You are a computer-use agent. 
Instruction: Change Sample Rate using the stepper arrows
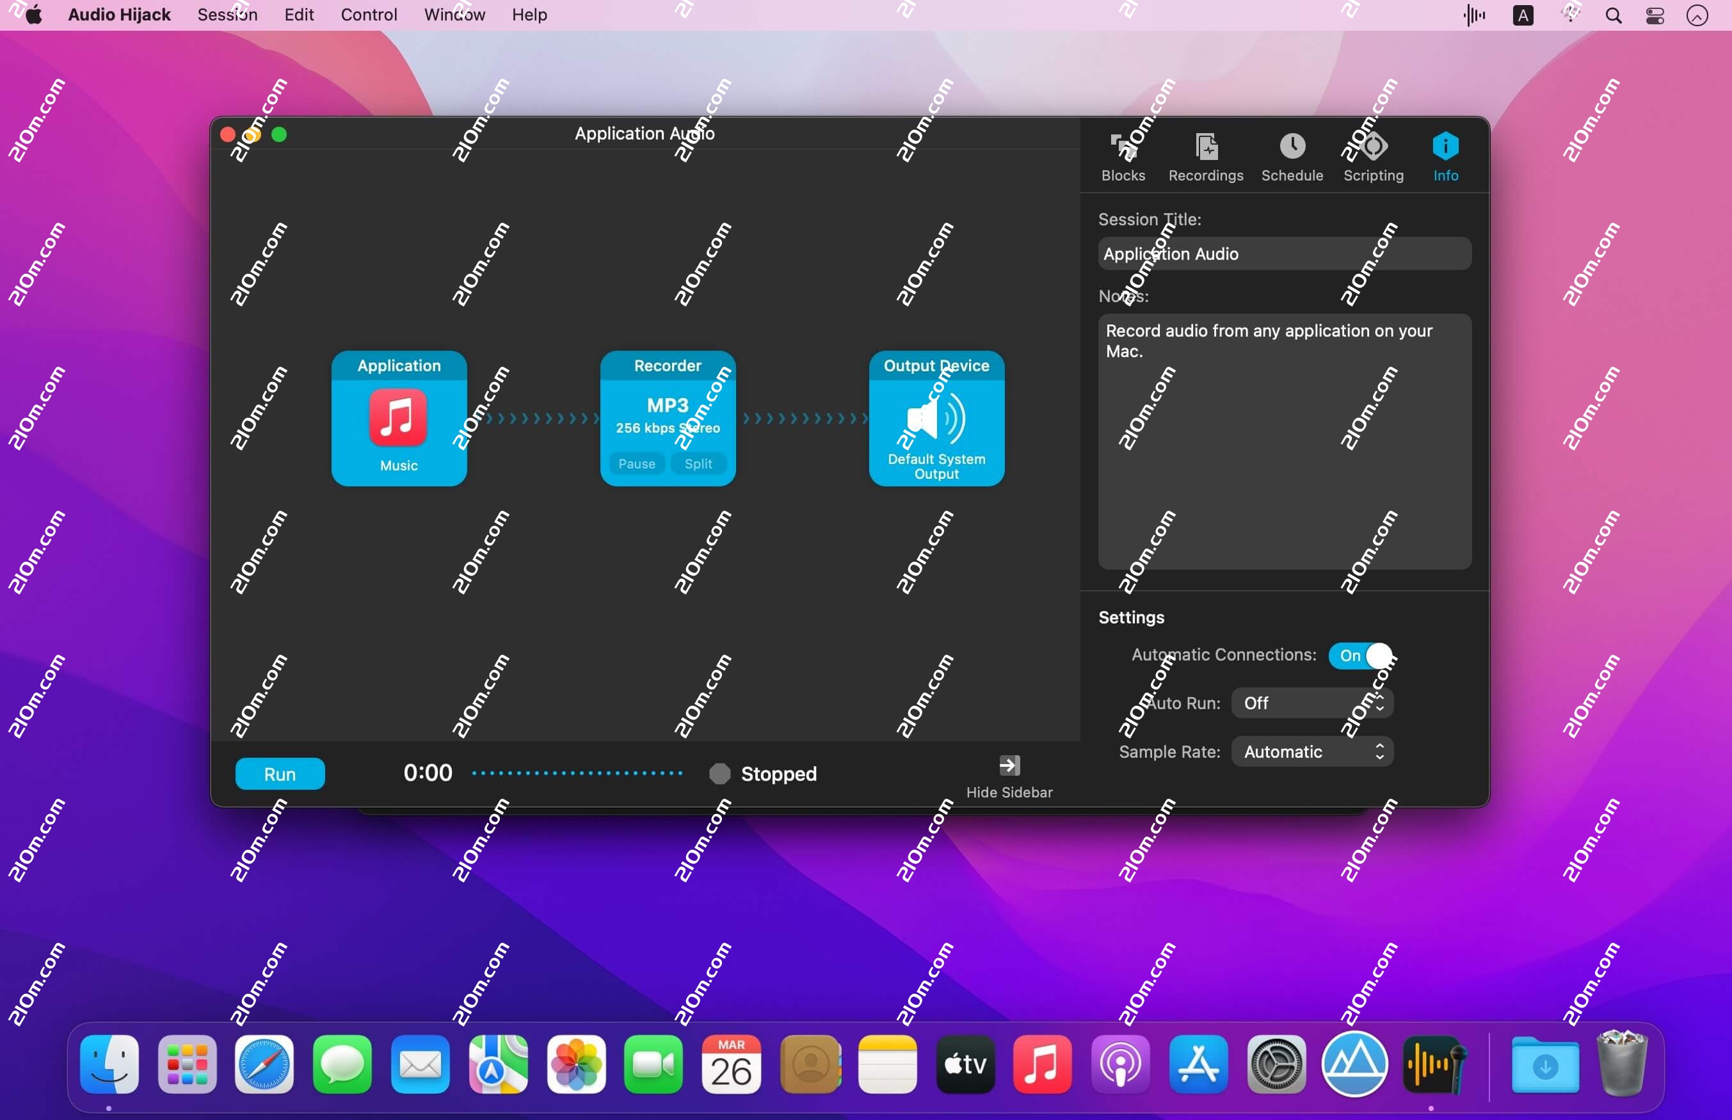coord(1379,751)
